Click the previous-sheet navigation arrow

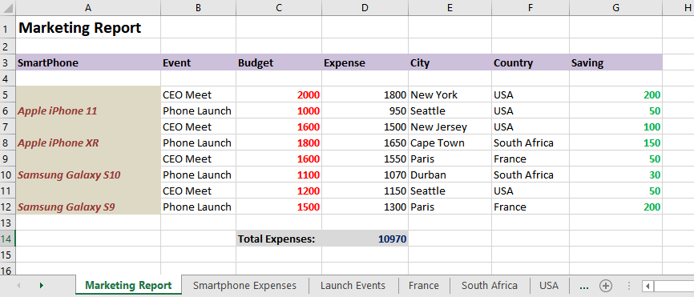click(x=18, y=286)
